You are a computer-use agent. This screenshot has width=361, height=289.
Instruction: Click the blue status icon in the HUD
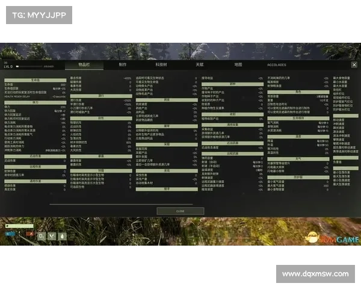pos(10,234)
